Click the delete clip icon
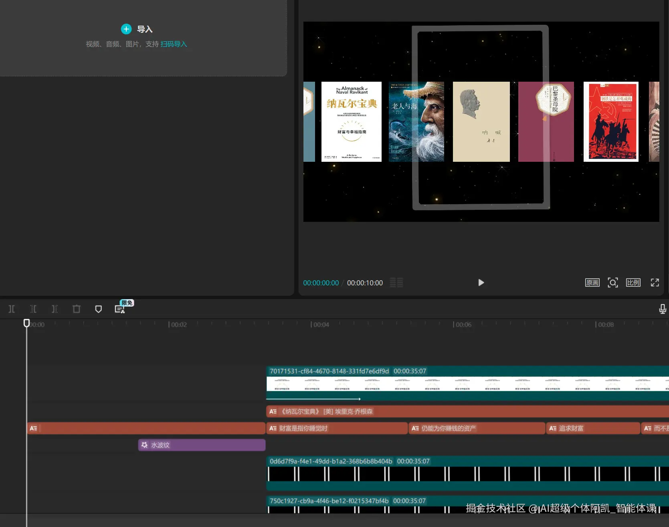 click(77, 309)
